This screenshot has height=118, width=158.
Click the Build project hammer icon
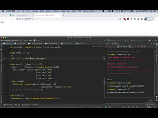tap(104, 40)
